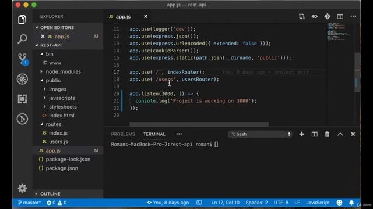Click 'indexRouter' text on line 17
Image resolution: width=373 pixels, height=209 pixels.
pos(183,72)
